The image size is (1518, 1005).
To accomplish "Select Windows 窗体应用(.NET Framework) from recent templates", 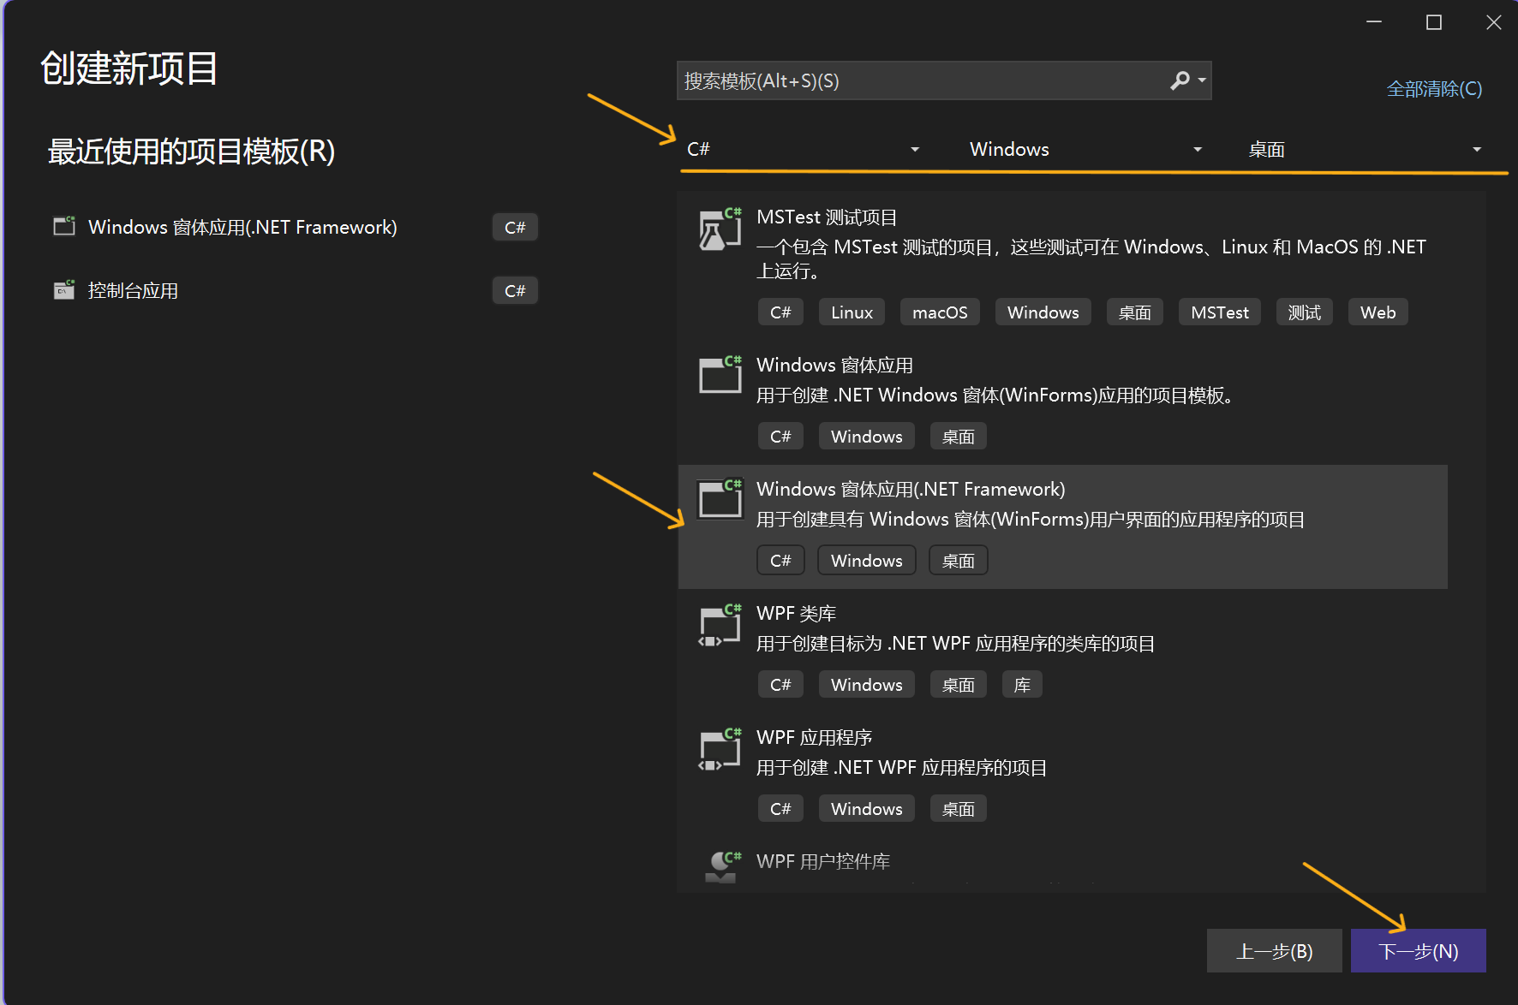I will point(242,227).
